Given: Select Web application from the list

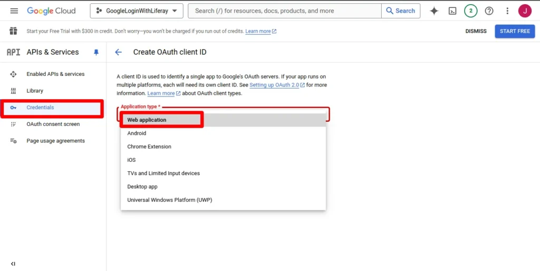Looking at the screenshot, I should (x=147, y=120).
